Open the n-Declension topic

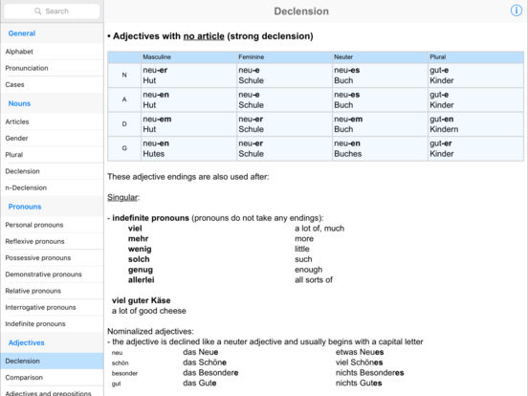click(x=52, y=187)
